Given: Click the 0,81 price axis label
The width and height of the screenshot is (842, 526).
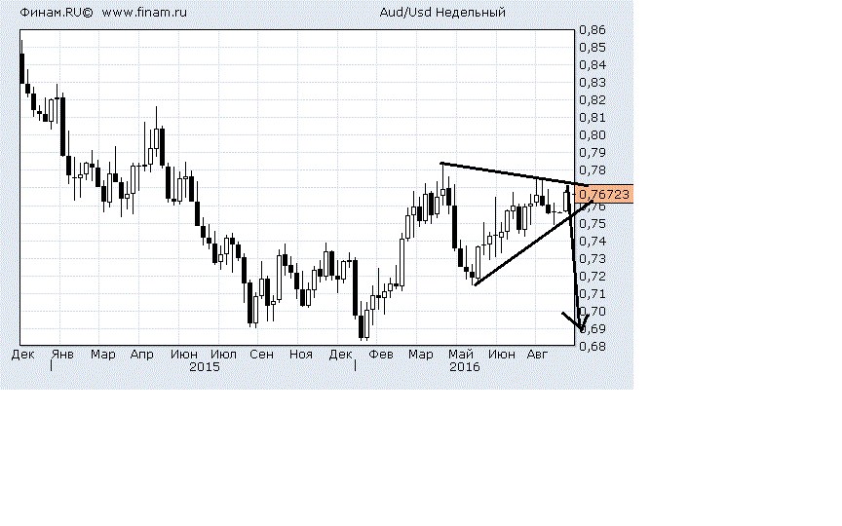Looking at the screenshot, I should pyautogui.click(x=593, y=118).
